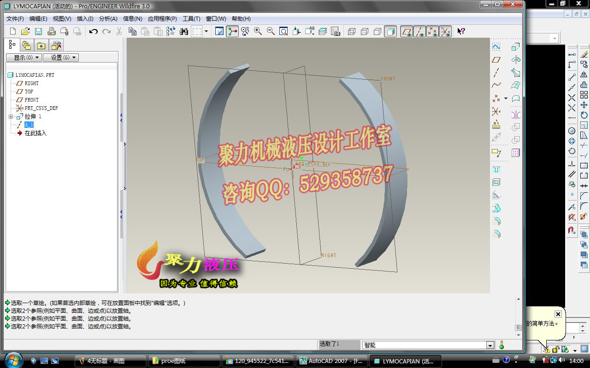Screen dimensions: 590x368
Task: Switch to AutoCAD 2007 in the taskbar
Action: (x=331, y=361)
